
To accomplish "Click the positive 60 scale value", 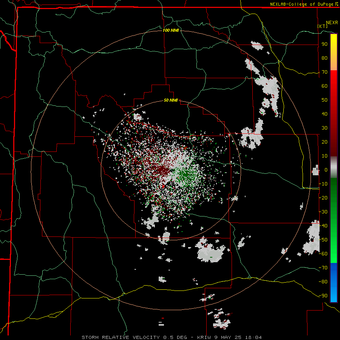I will coord(325,86).
